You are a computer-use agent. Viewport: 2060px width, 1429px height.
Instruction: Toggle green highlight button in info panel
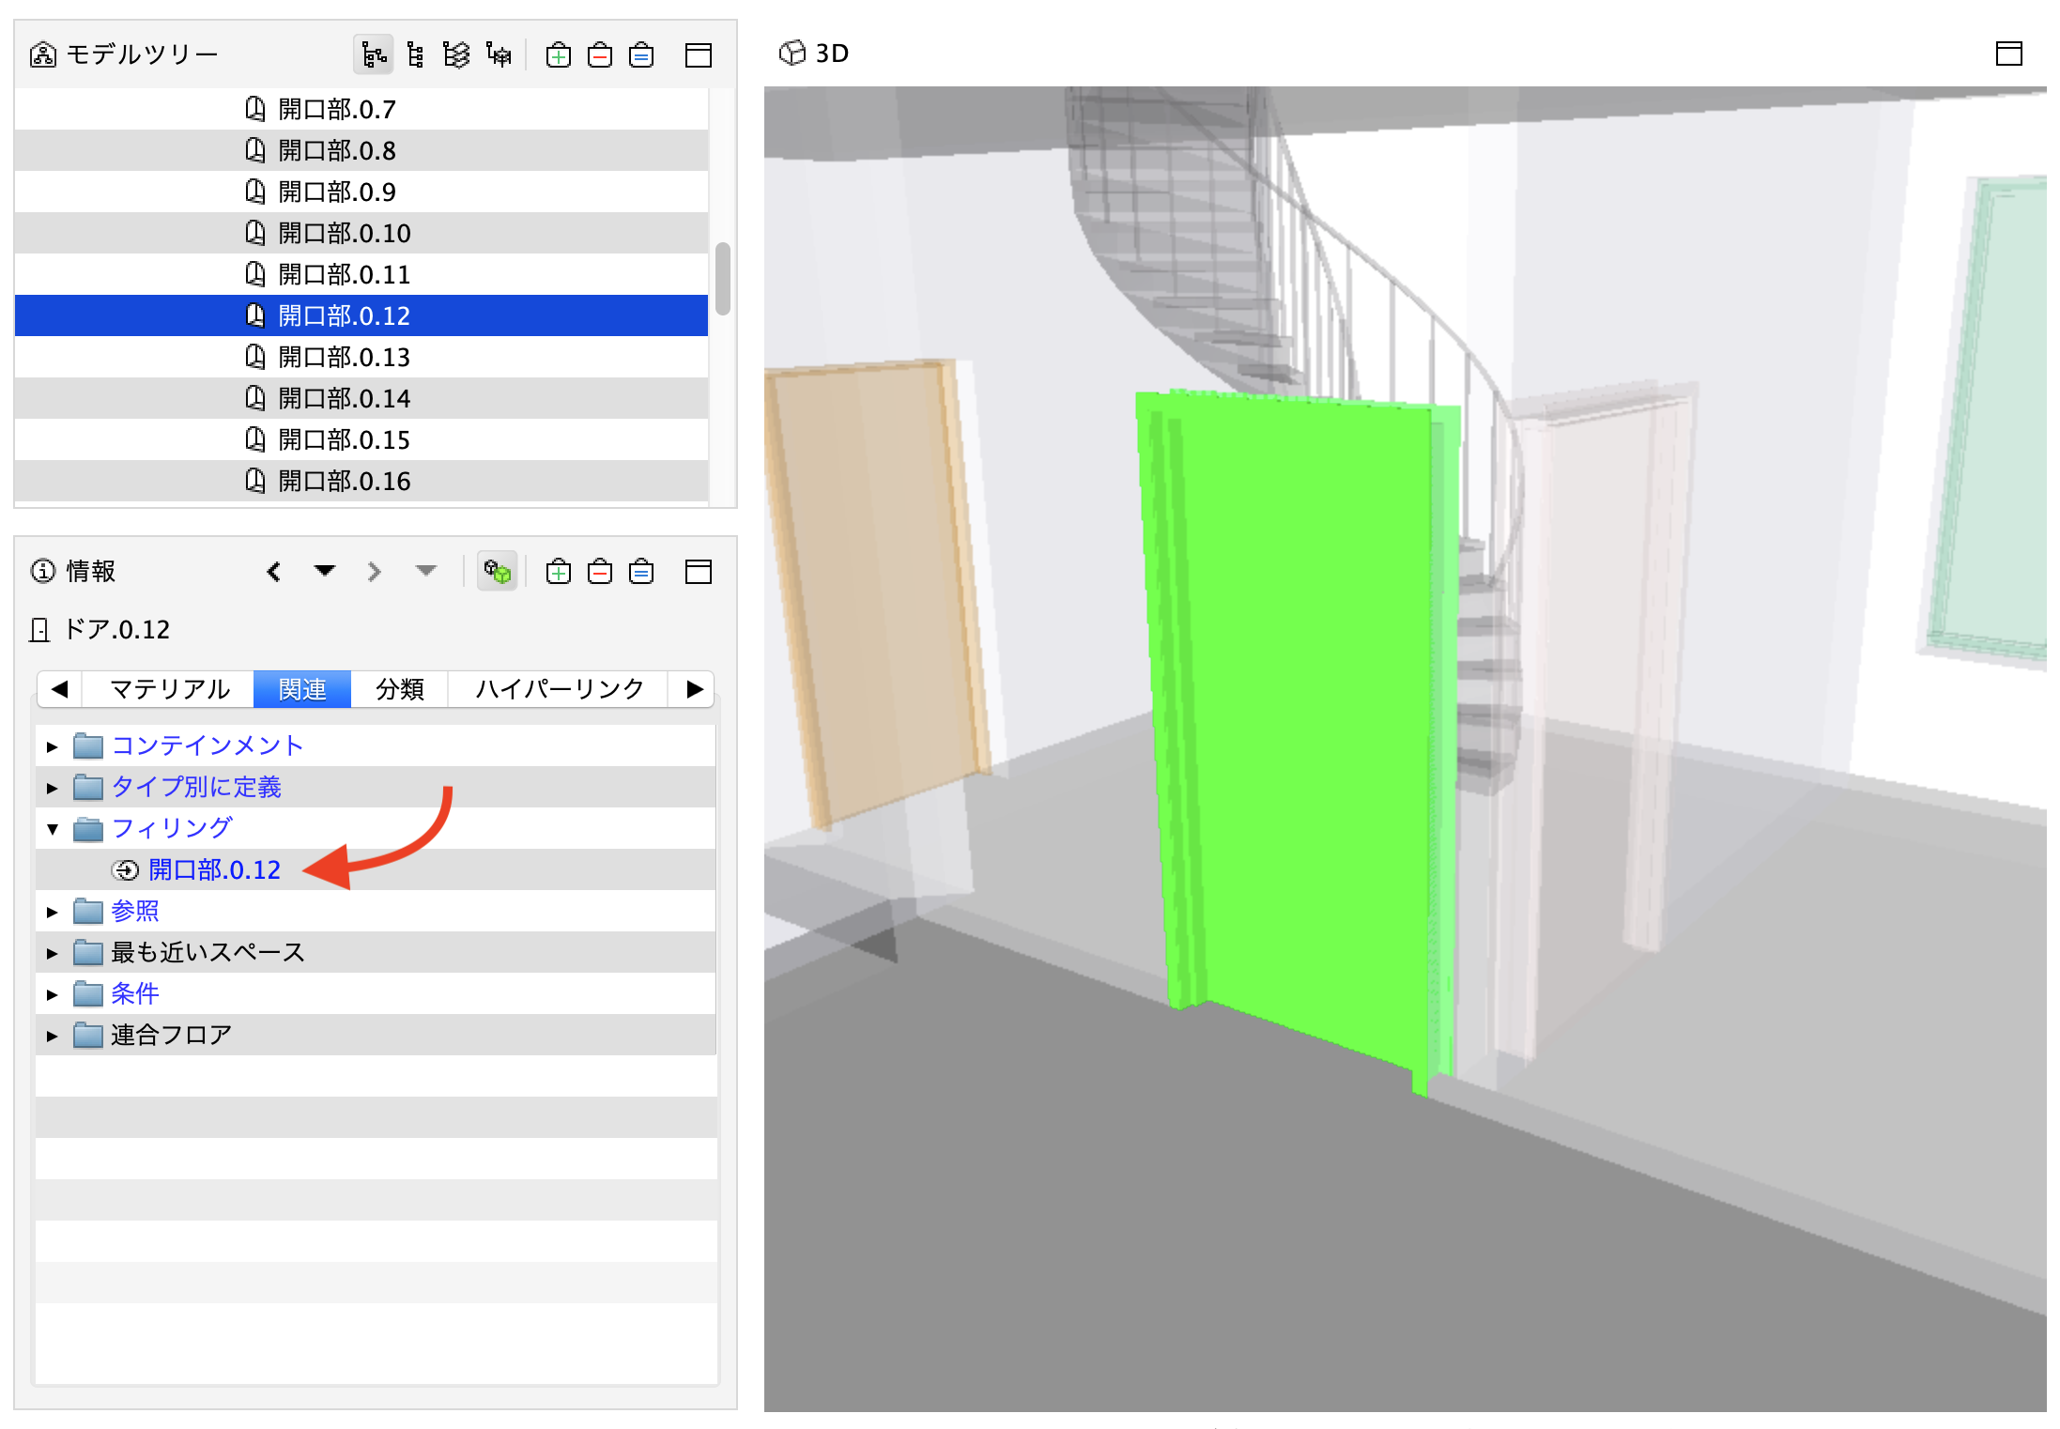(498, 571)
